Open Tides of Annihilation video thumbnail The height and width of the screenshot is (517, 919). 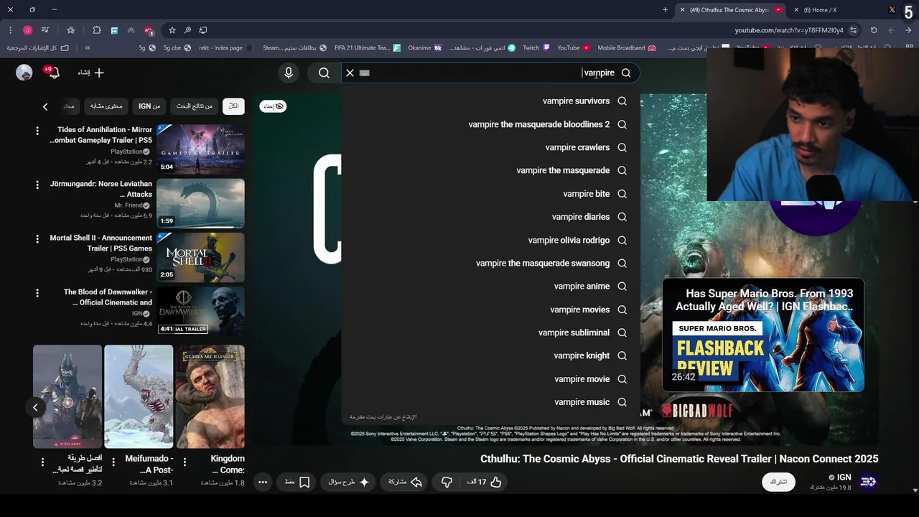click(x=200, y=149)
